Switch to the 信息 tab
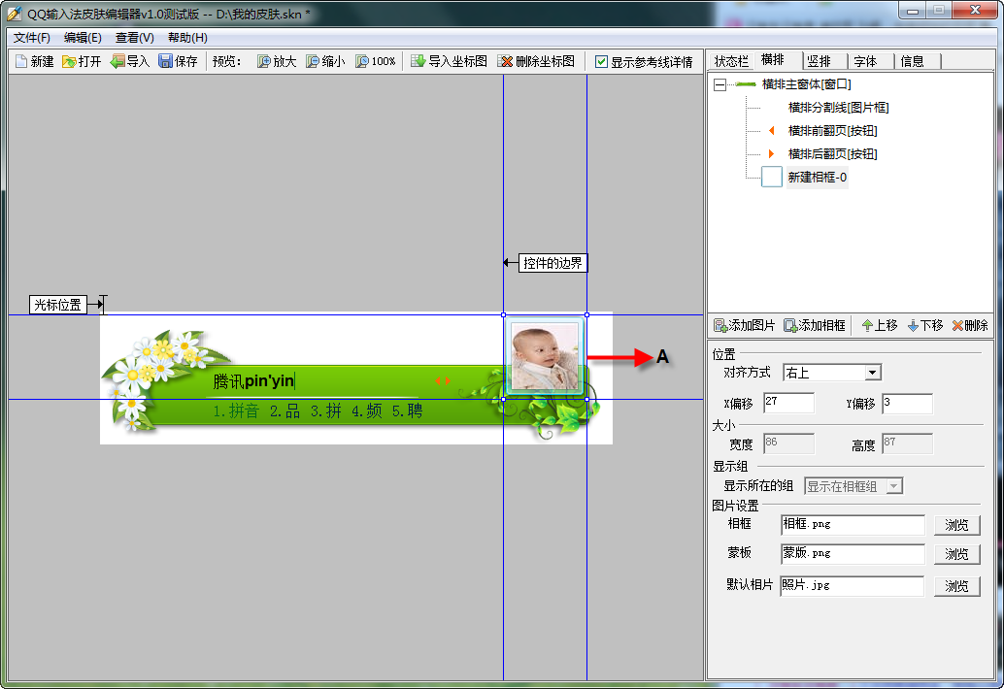 click(912, 61)
